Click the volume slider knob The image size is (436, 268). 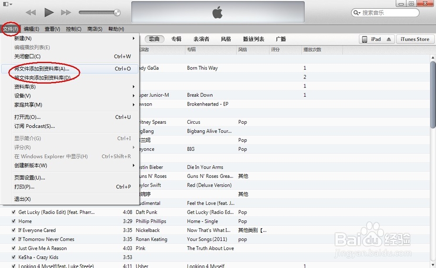coord(117,13)
